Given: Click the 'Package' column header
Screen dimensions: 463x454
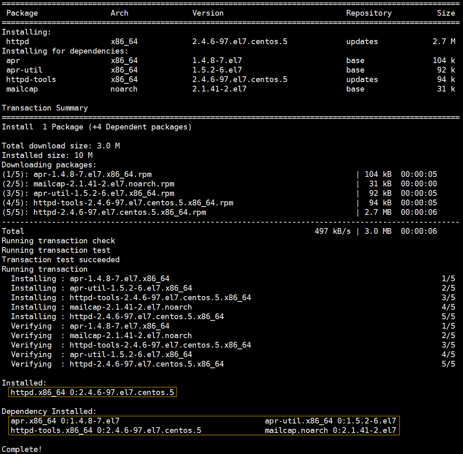Looking at the screenshot, I should pos(22,13).
